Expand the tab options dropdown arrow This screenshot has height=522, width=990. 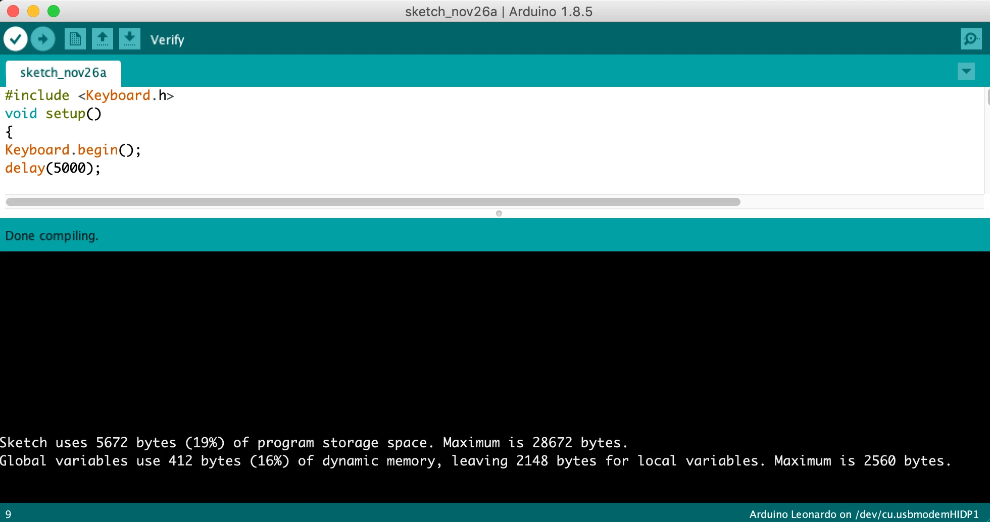[966, 71]
